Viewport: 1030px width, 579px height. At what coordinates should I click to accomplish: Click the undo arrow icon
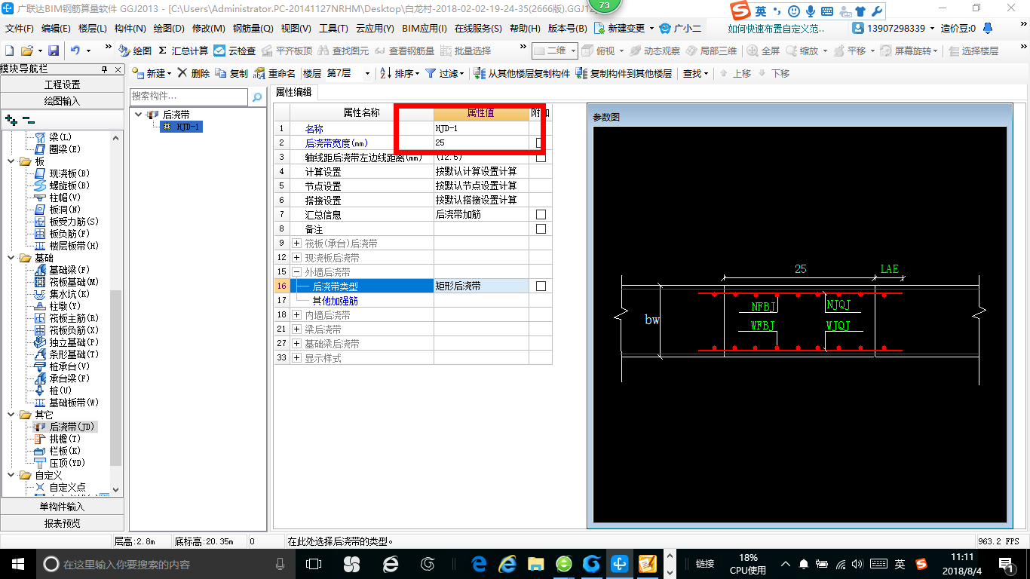tap(75, 51)
